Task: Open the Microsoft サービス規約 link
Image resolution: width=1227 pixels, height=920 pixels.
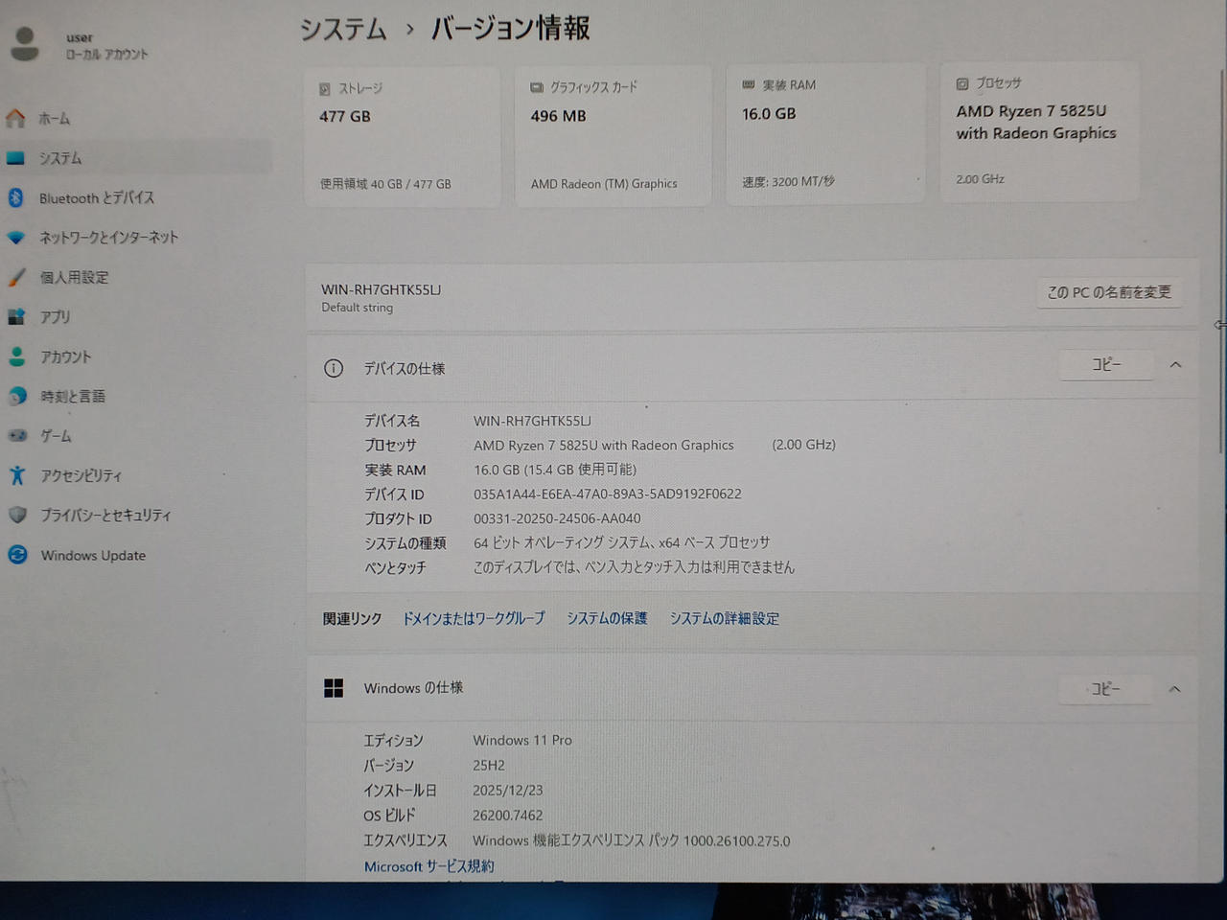Action: (428, 866)
